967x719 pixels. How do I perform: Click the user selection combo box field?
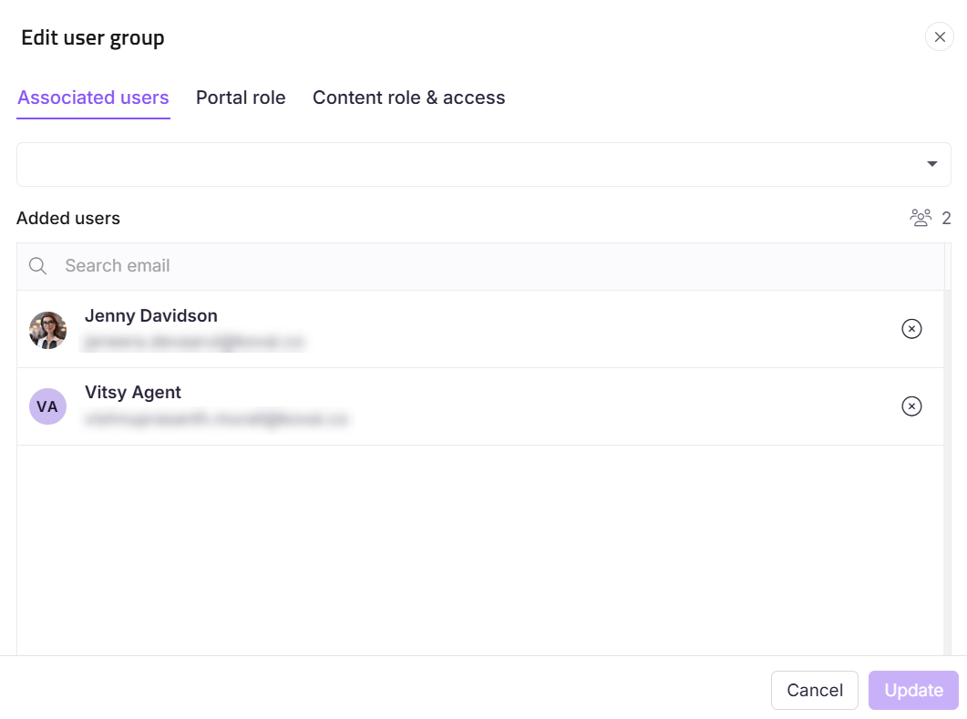(x=465, y=164)
